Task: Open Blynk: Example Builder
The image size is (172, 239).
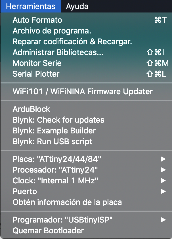Action: coord(86,131)
